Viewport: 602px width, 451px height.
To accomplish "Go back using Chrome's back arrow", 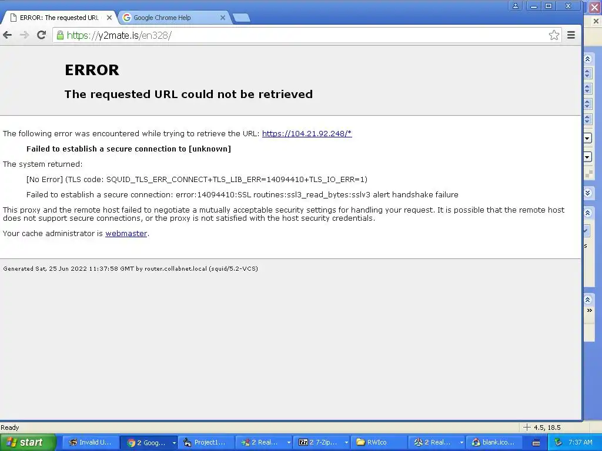I will point(7,35).
